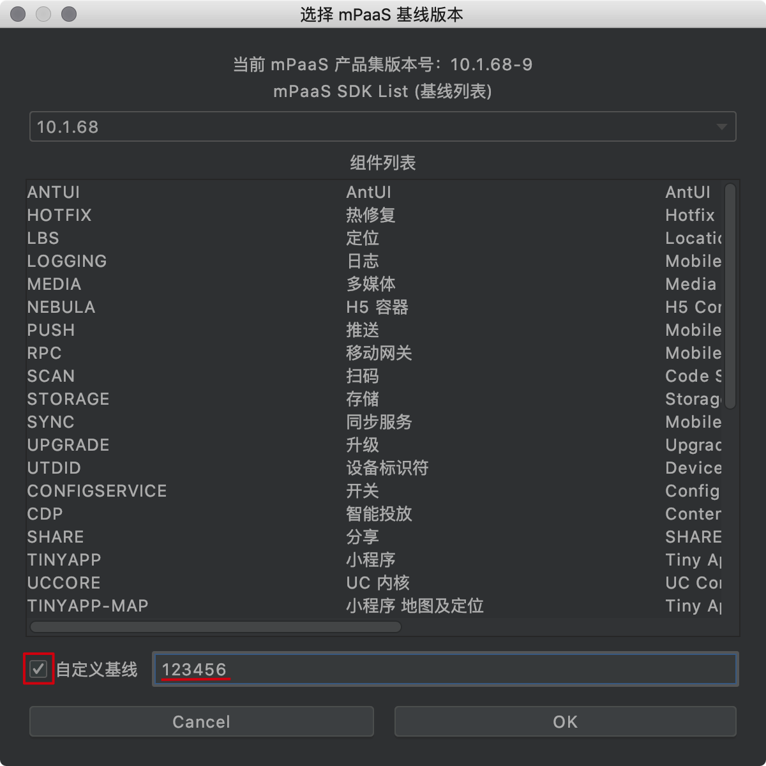The image size is (766, 766).
Task: Click the 升级 cell
Action: 363,445
